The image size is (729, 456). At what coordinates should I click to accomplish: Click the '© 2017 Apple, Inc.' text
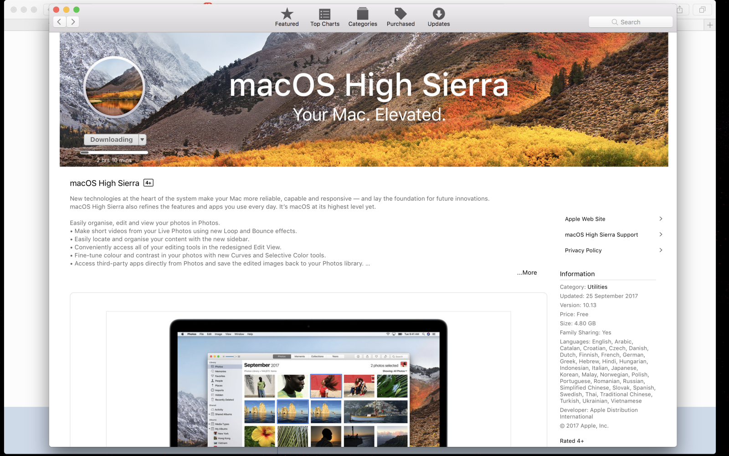[x=584, y=426]
